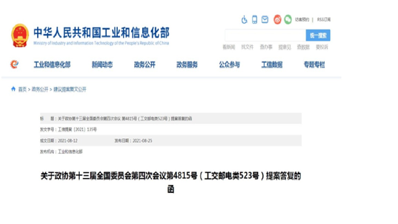Open 建议提案复文公开 breadcrumb link
Image resolution: width=398 pixels, height=224 pixels.
pyautogui.click(x=70, y=90)
